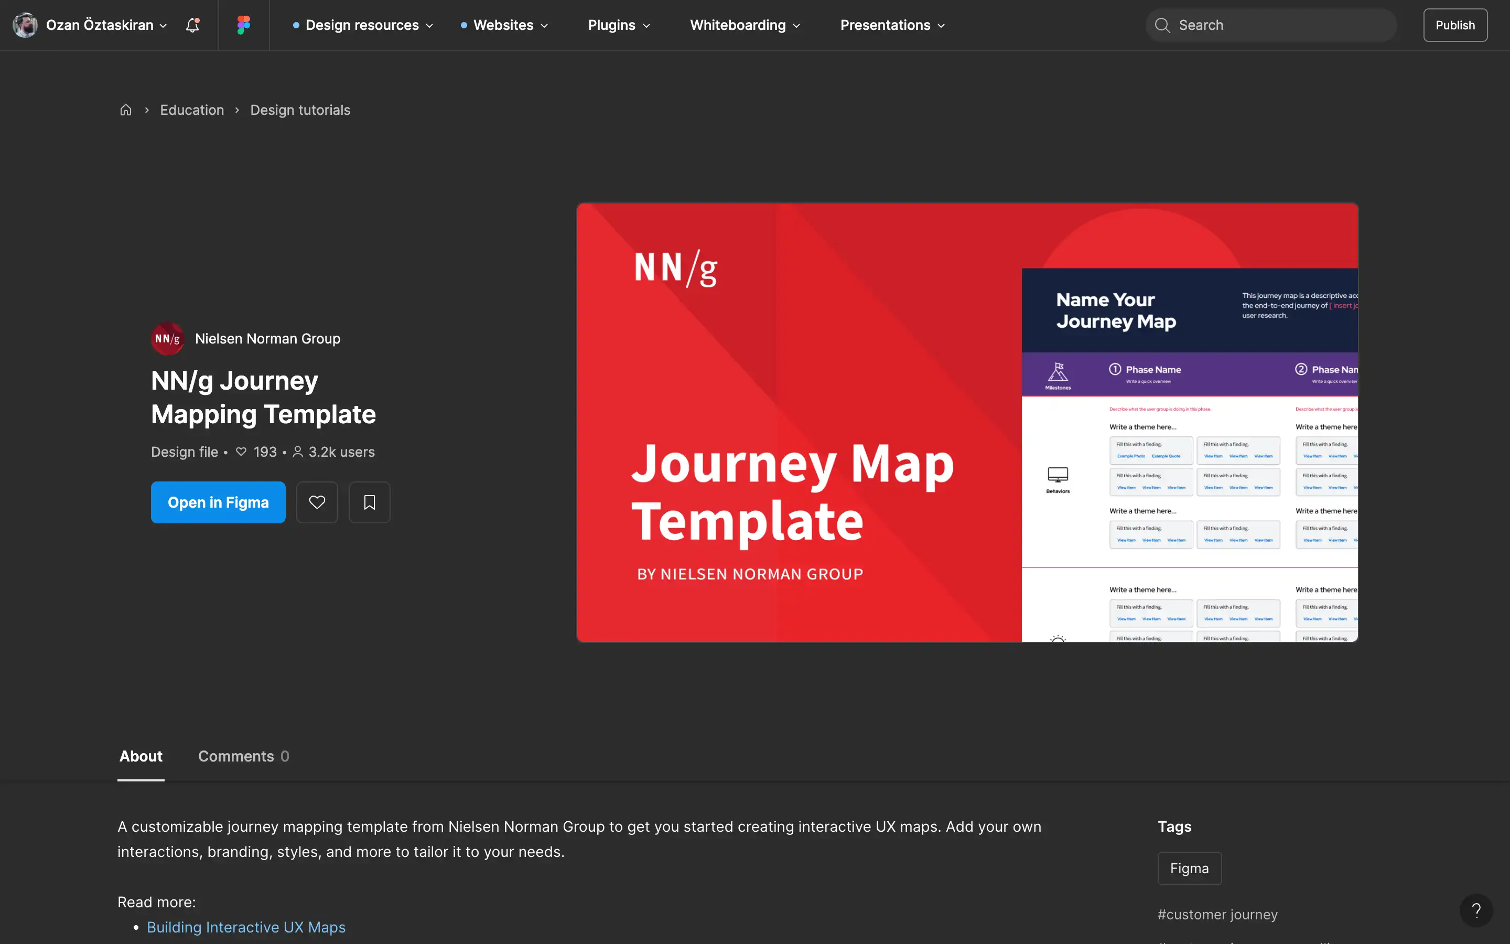1510x944 pixels.
Task: Click the notifications bell icon
Action: [x=193, y=25]
